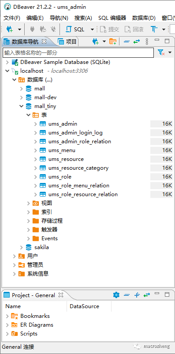Toggle link with editor in the Project panel
The height and width of the screenshot is (354, 175).
pyautogui.click(x=147, y=295)
